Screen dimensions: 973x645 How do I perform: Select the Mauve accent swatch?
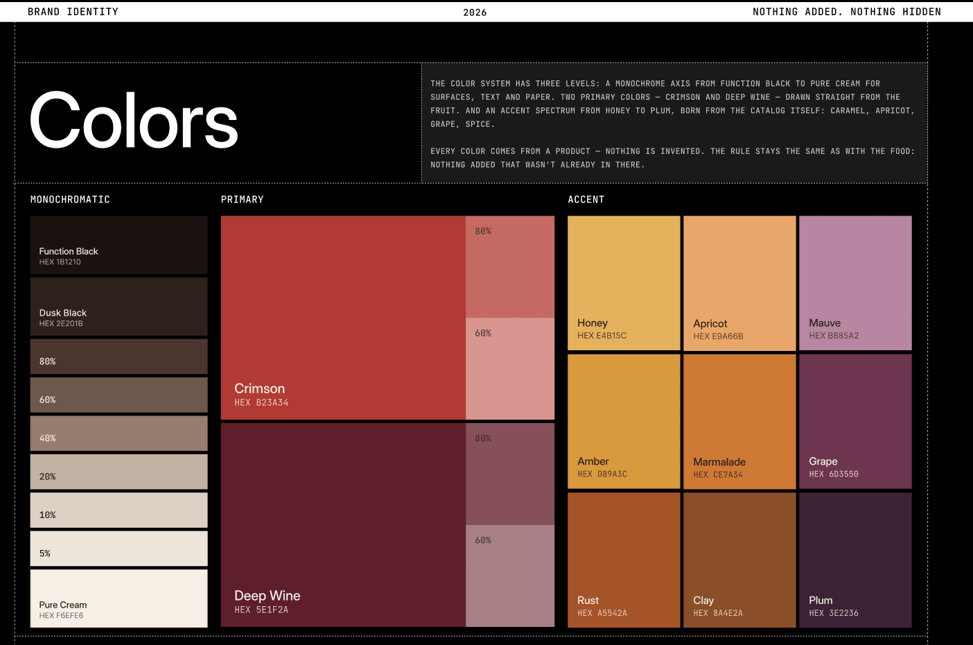click(855, 283)
